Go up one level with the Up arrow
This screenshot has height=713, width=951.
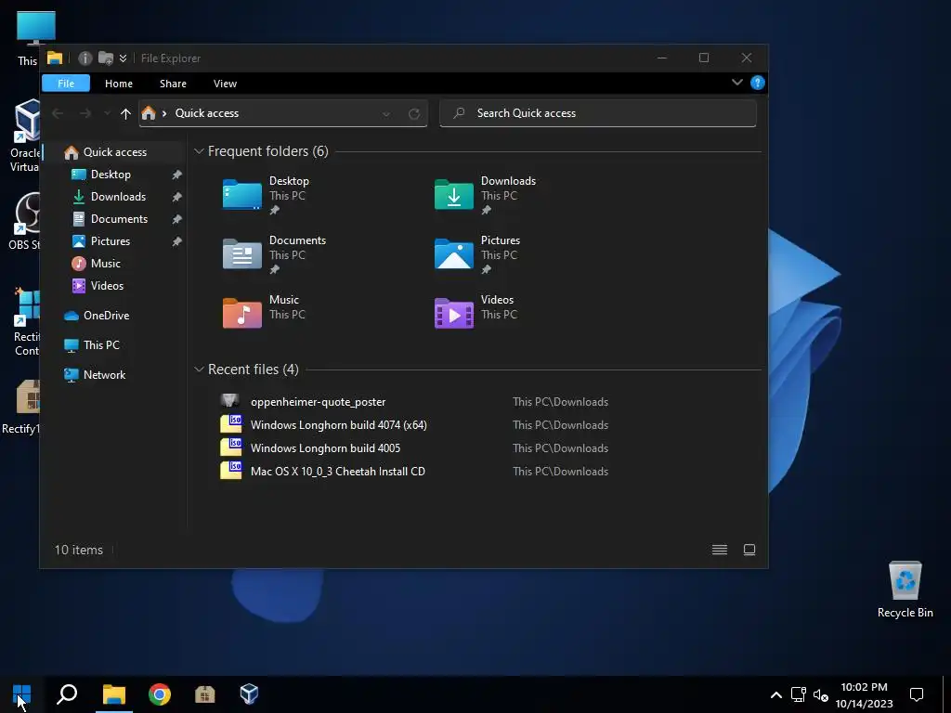pos(125,113)
